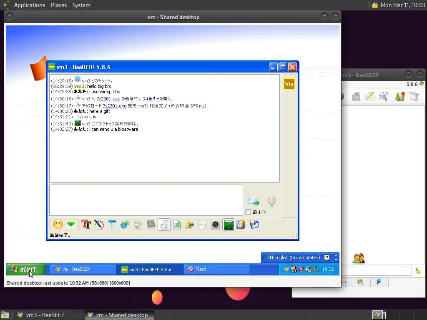
Task: Switch to vm3 - BeeBEEP 5.8.6 taskbar item
Action: point(151,270)
